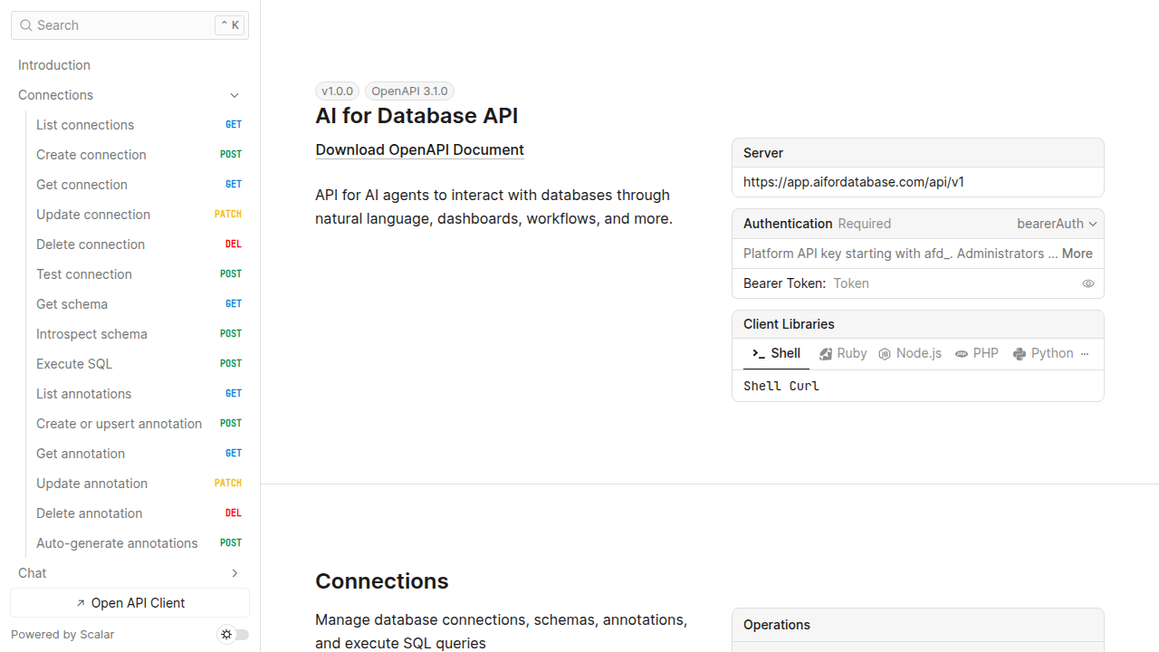The width and height of the screenshot is (1159, 652).
Task: Expand authentication description with More
Action: 1078,254
